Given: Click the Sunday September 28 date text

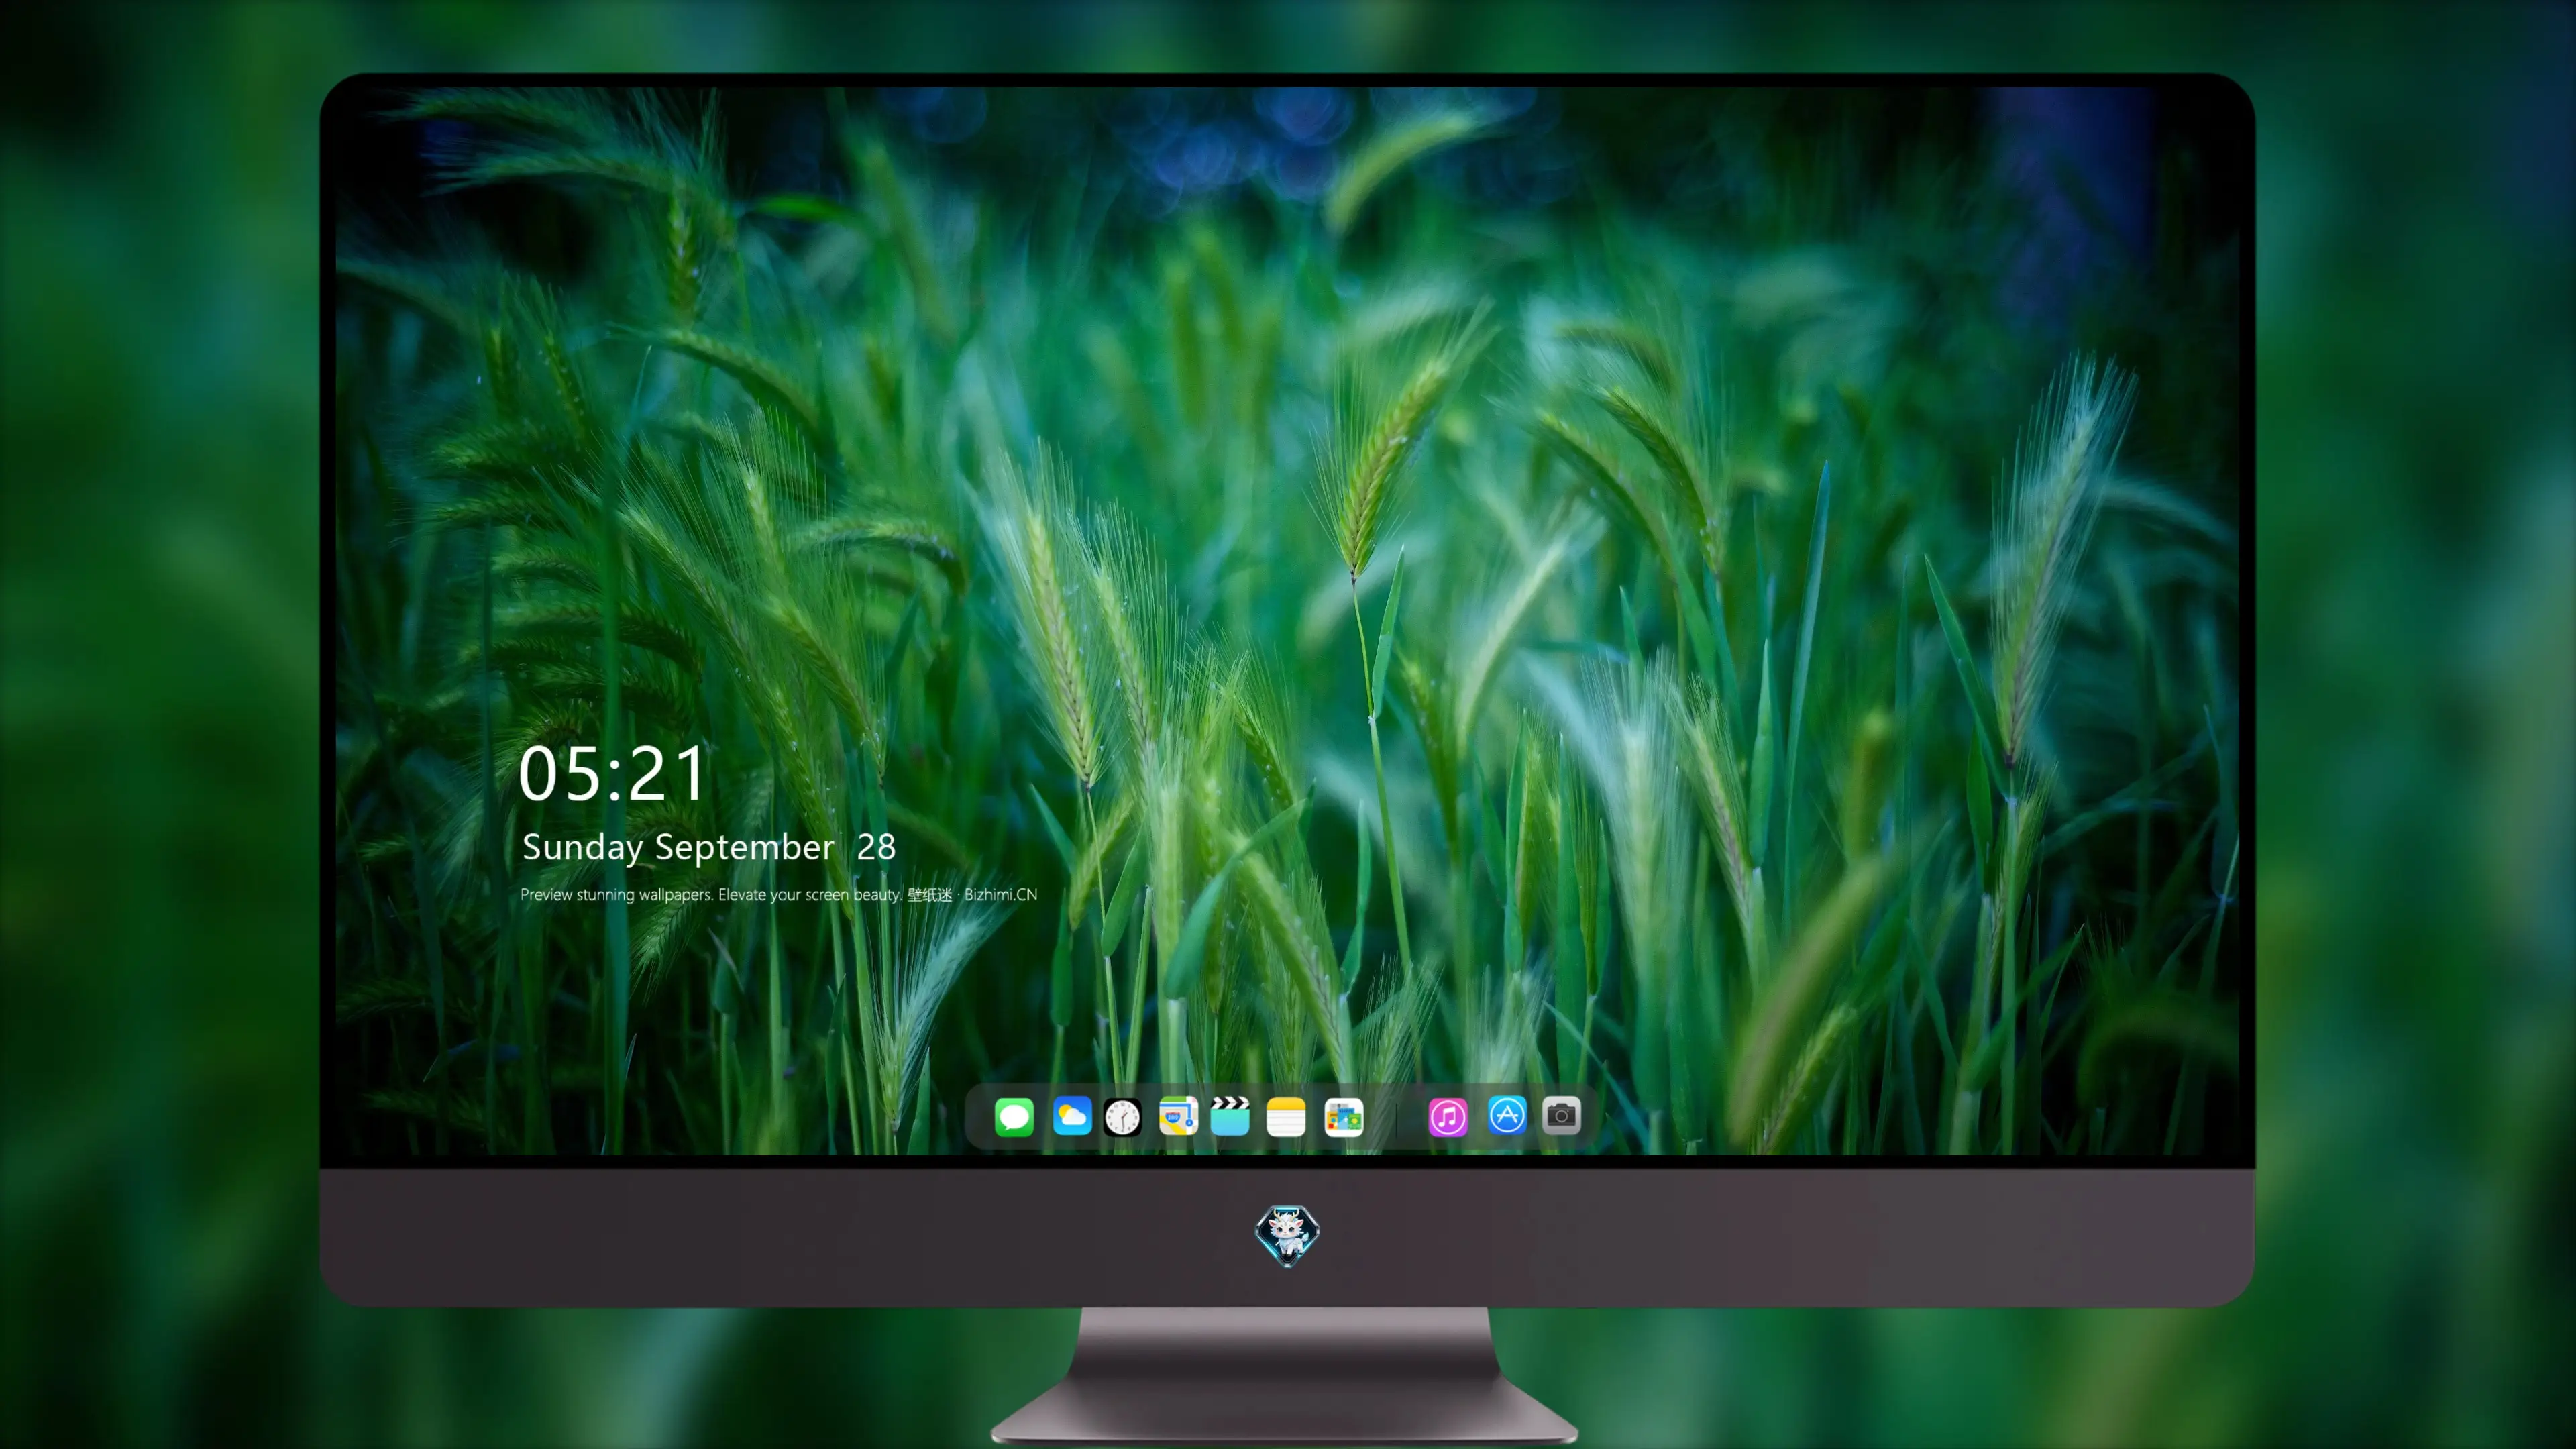Looking at the screenshot, I should point(709,847).
